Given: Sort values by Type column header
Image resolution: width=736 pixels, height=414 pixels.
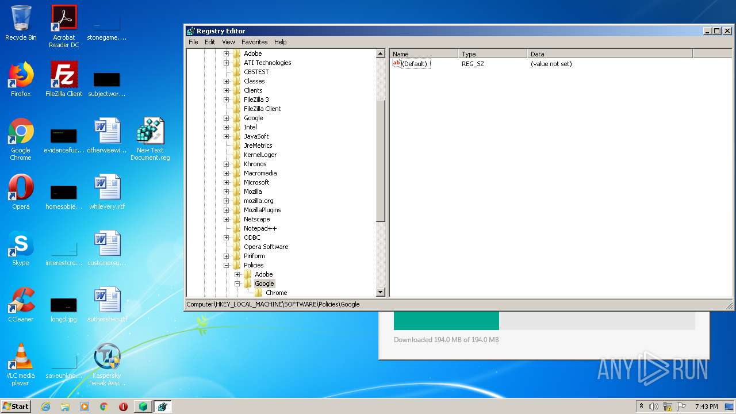Looking at the screenshot, I should [493, 53].
